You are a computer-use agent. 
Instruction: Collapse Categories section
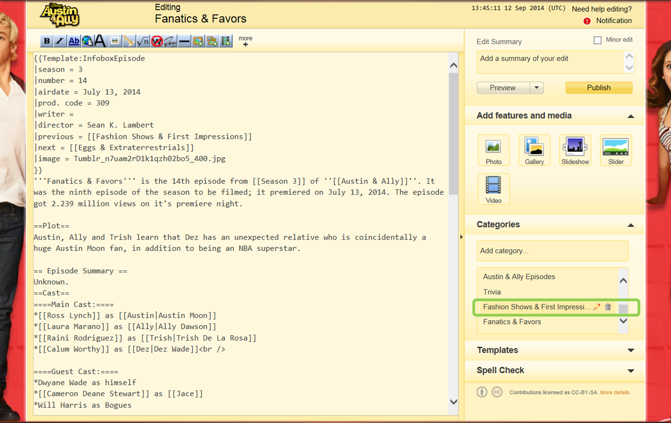pyautogui.click(x=631, y=225)
